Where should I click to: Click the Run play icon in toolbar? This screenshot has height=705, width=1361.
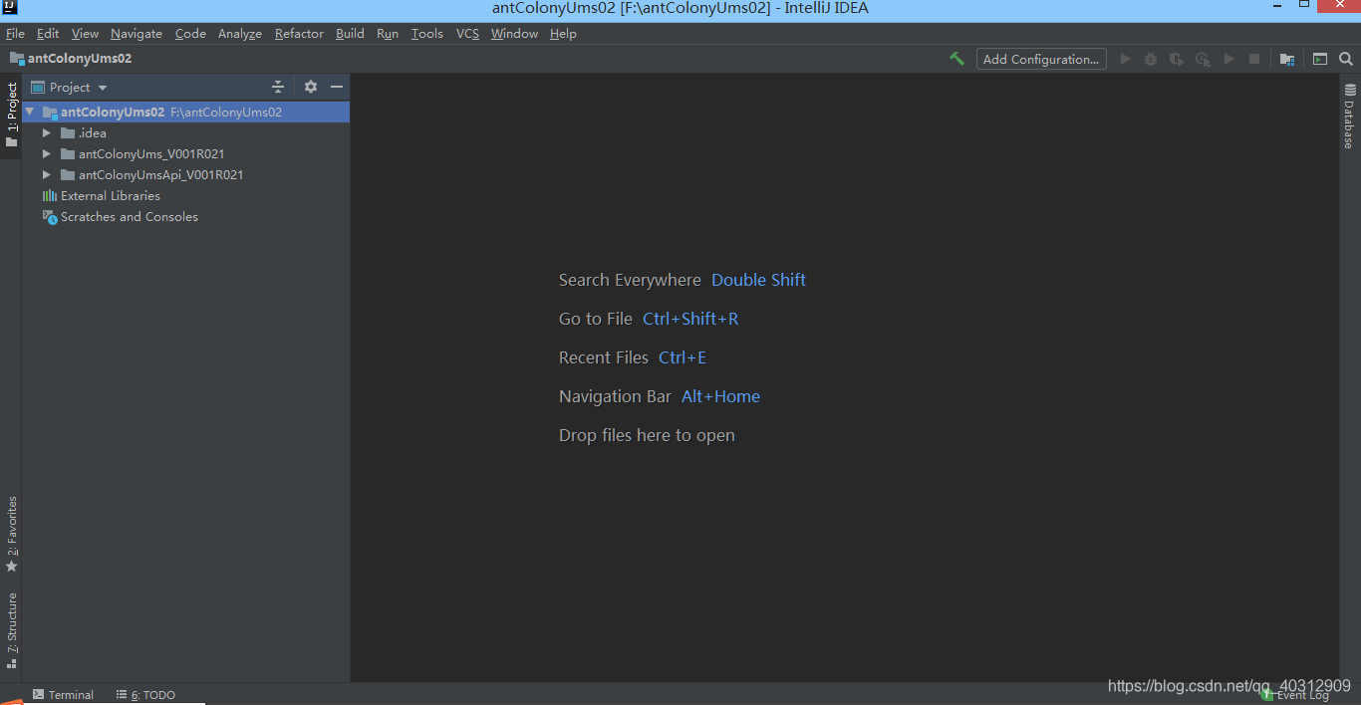coord(1125,59)
